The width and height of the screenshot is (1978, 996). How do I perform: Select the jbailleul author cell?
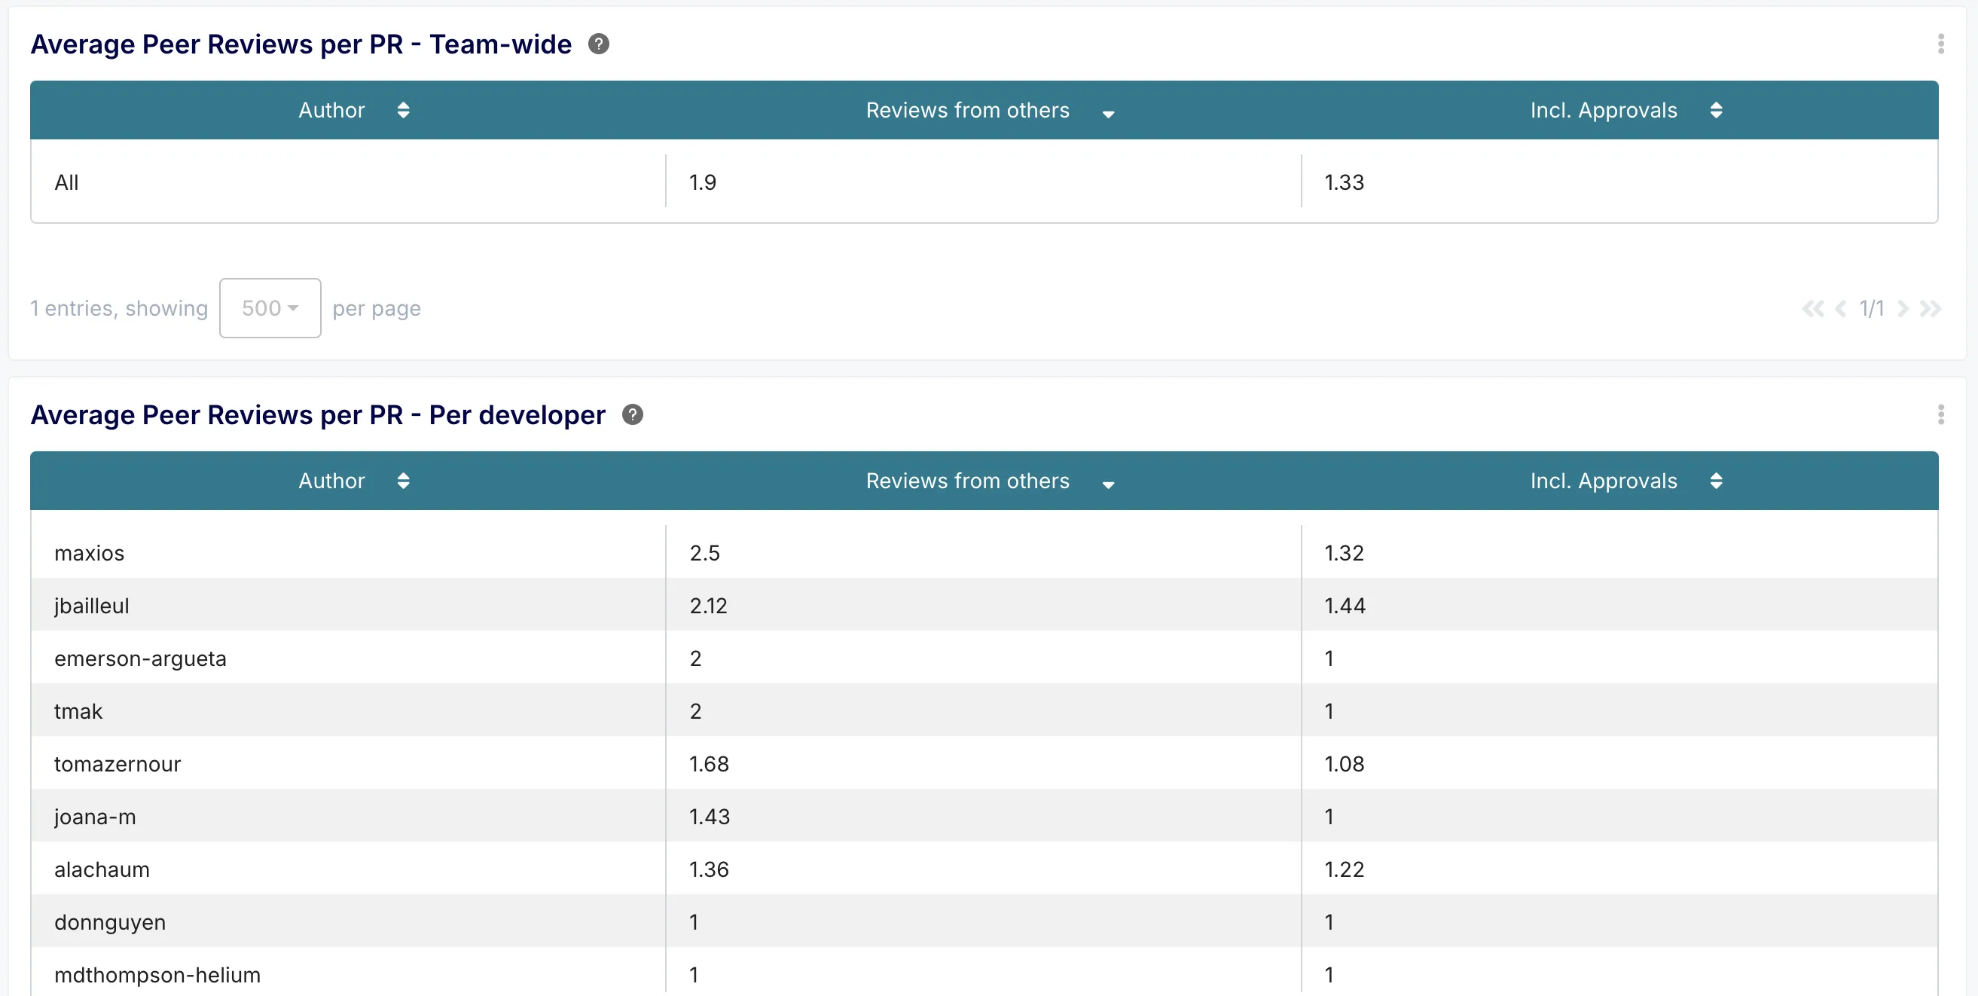pos(91,606)
